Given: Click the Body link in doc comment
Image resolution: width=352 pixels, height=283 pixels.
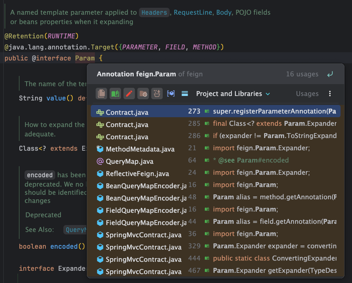Looking at the screenshot, I should [224, 12].
